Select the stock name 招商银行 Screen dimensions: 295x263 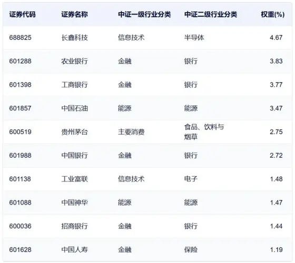pos(74,226)
